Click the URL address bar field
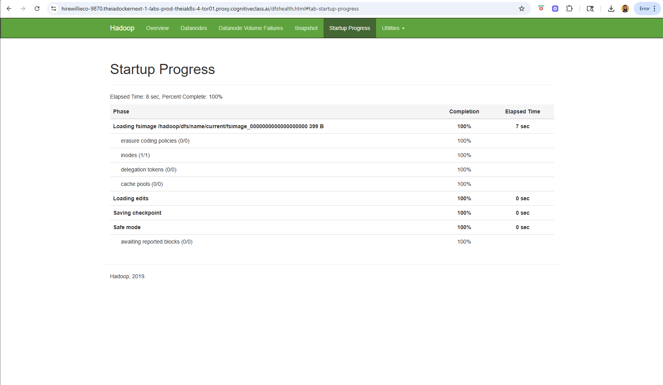 [x=273, y=9]
